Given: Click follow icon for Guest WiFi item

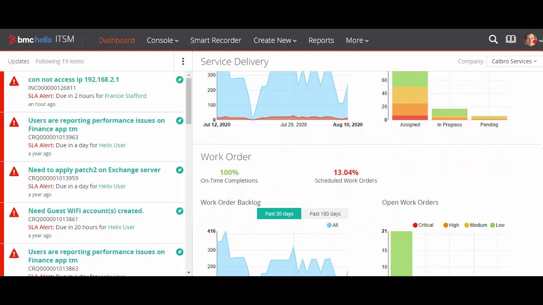Looking at the screenshot, I should coord(180,211).
